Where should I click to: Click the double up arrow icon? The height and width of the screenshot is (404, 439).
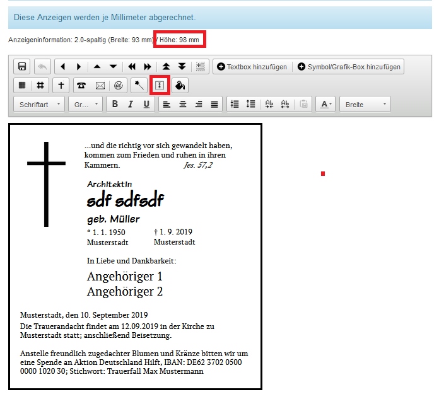point(166,67)
